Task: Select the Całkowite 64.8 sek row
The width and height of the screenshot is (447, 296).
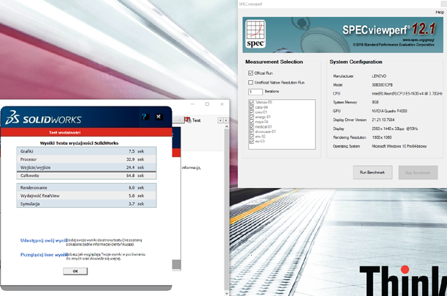Action: pos(87,176)
